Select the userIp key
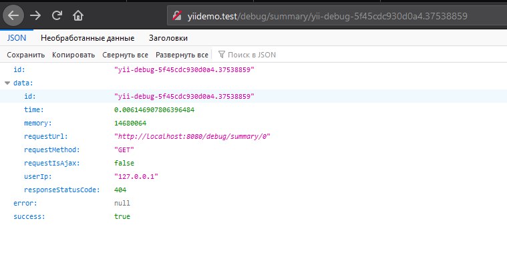The width and height of the screenshot is (507, 265). click(x=38, y=177)
